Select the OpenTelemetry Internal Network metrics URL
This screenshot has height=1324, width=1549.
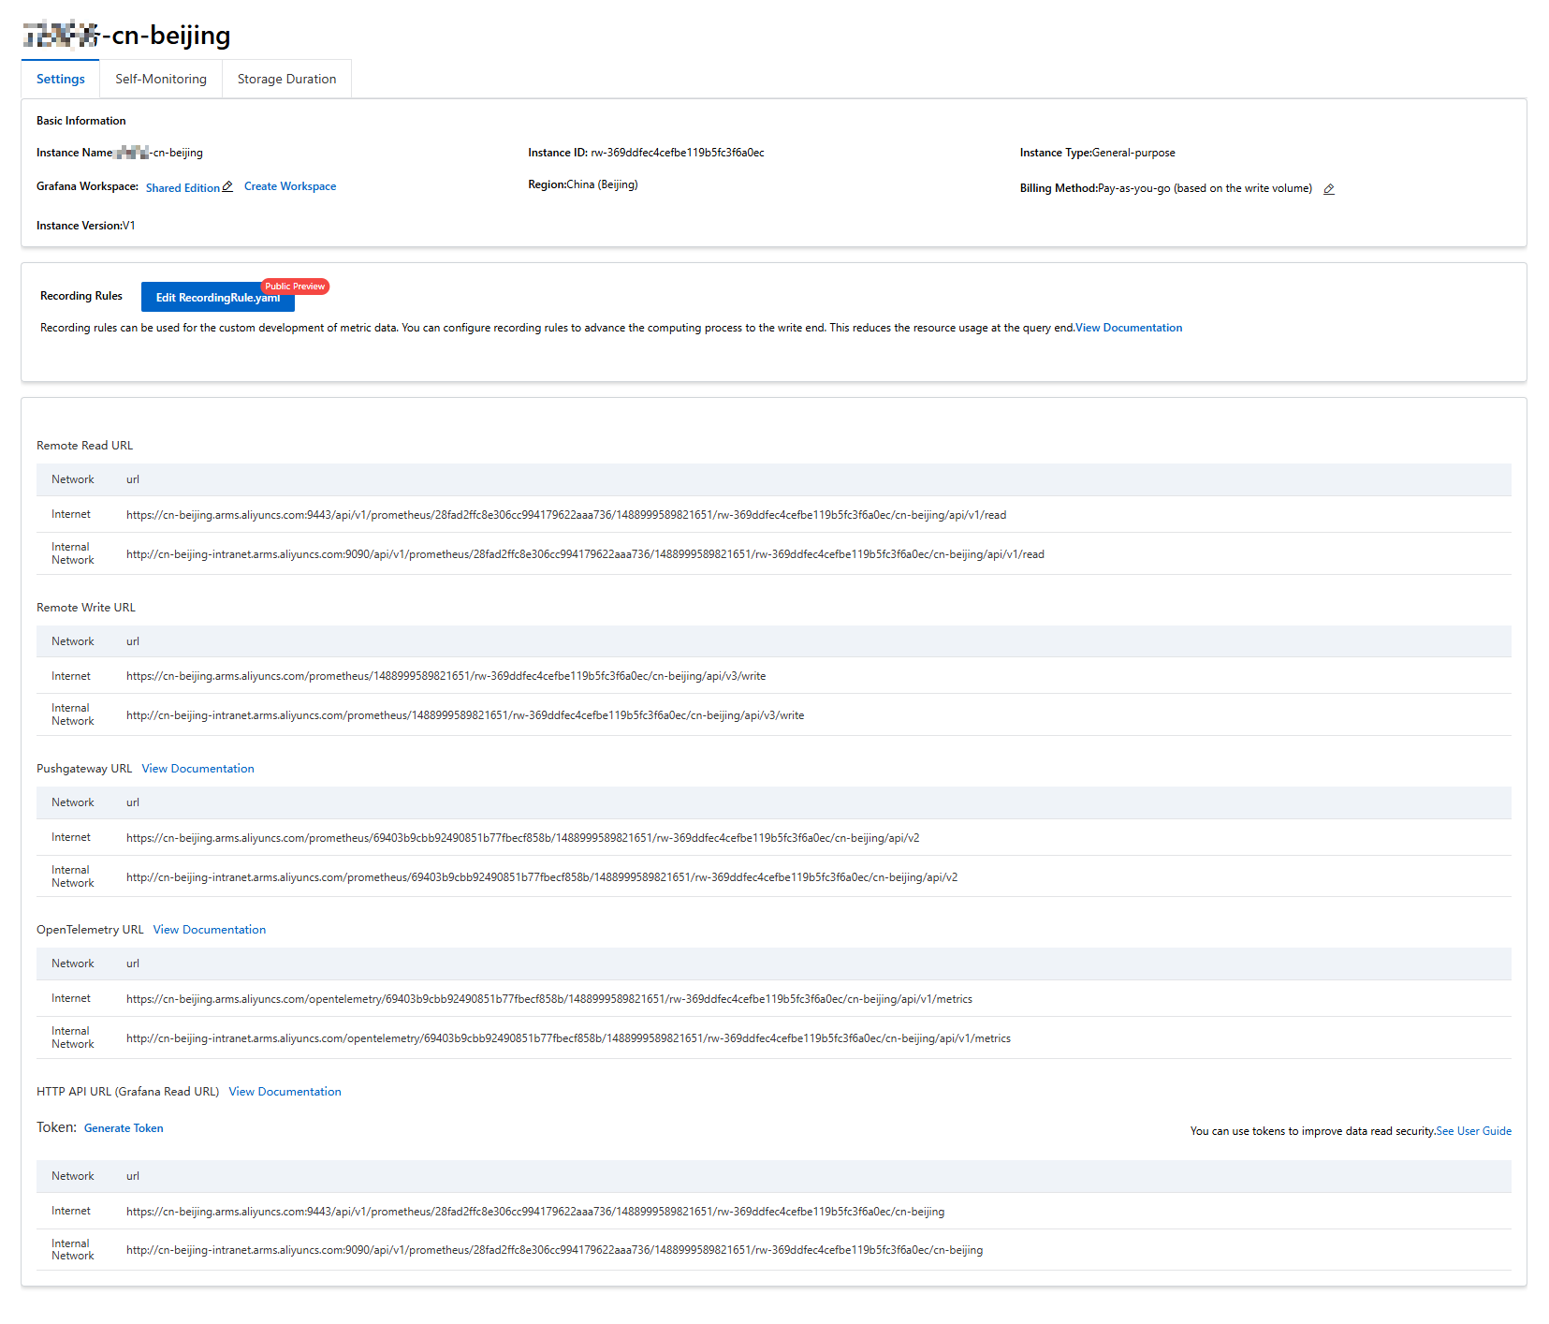click(568, 1038)
